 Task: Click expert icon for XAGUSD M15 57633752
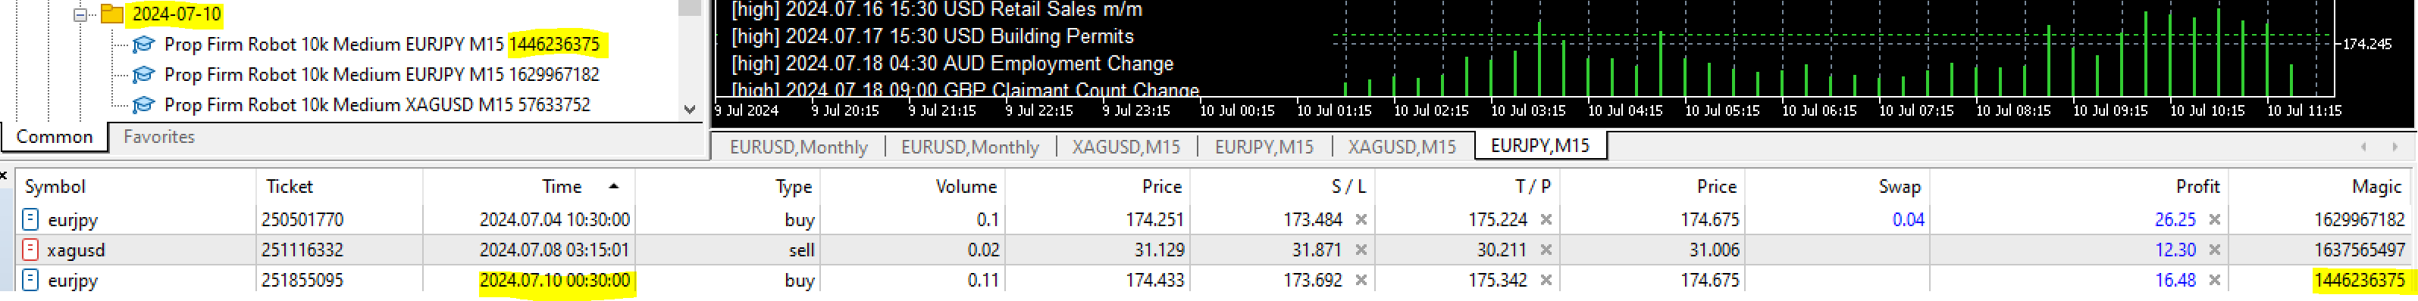143,104
